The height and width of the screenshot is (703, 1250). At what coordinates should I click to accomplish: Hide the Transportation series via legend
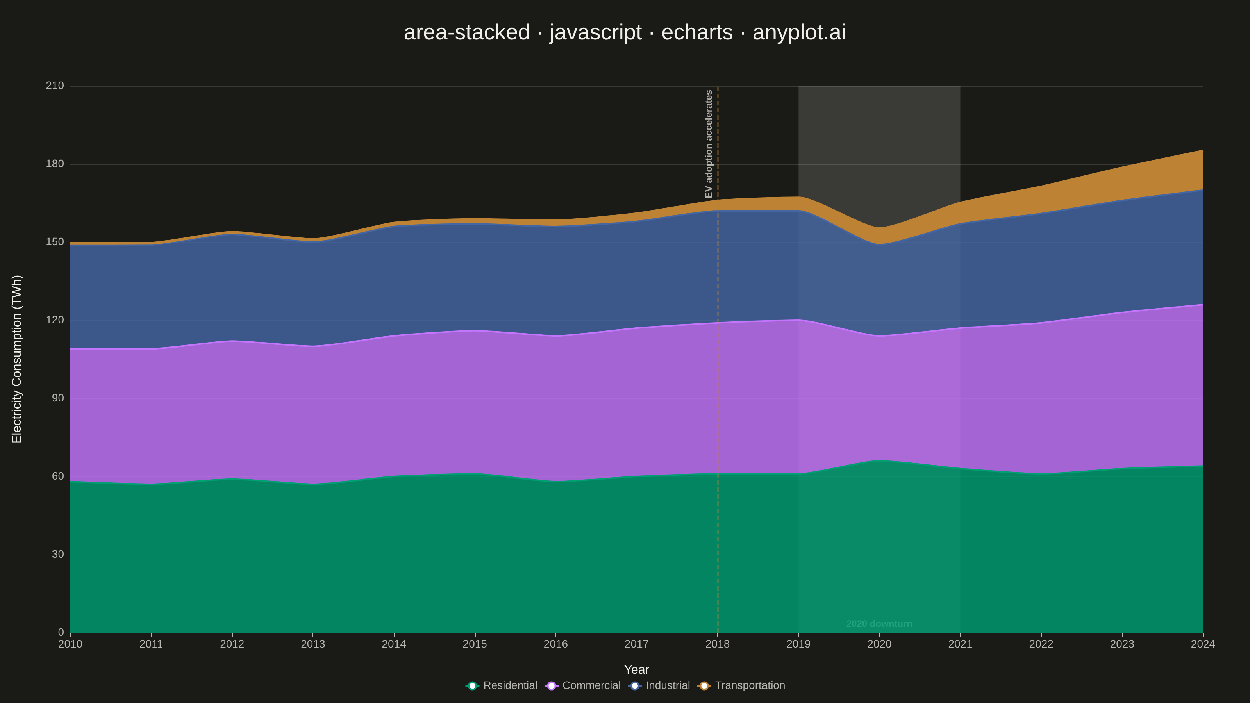click(x=741, y=685)
